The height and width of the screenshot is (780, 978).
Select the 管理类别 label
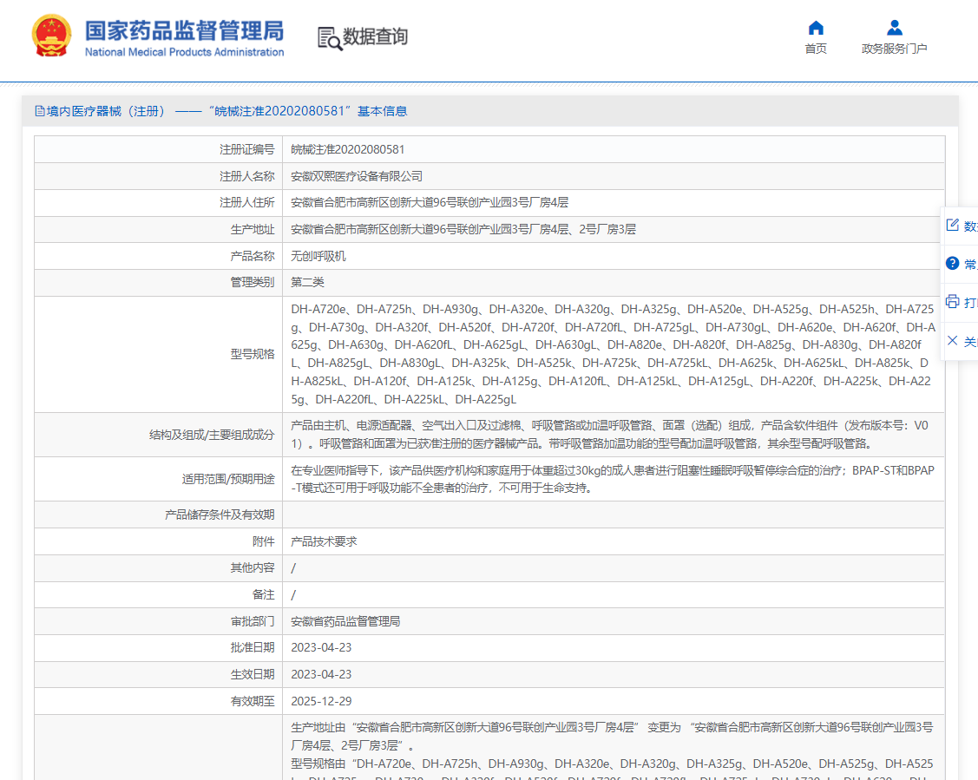[253, 283]
